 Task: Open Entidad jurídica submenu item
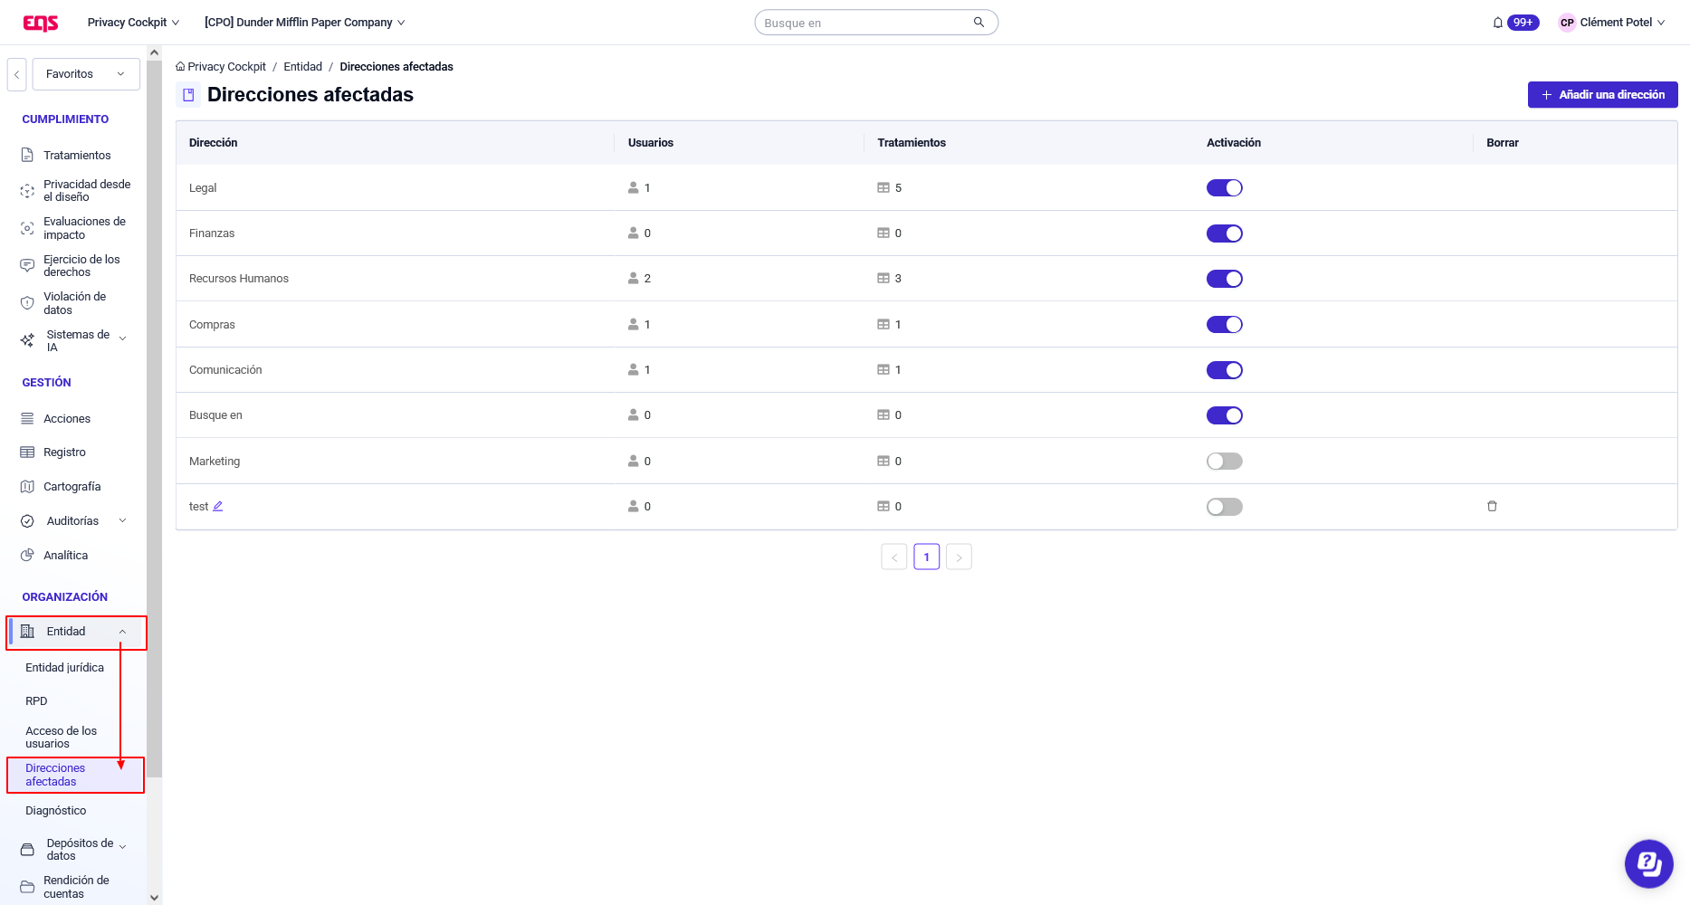point(64,668)
